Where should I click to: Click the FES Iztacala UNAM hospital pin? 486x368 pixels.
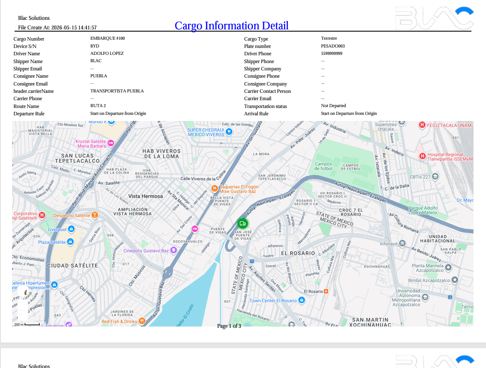(x=422, y=125)
